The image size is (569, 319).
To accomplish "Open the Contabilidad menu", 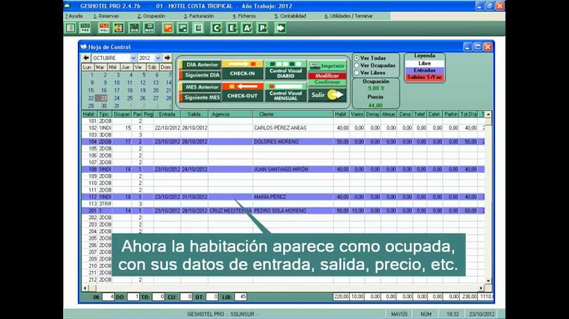I will tap(290, 16).
